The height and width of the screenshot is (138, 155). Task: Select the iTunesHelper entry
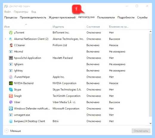tap(22, 77)
